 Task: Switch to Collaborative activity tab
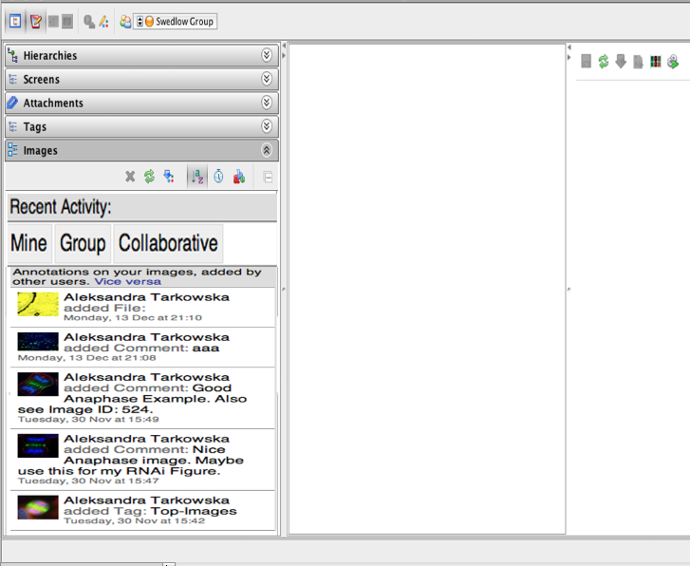point(168,243)
